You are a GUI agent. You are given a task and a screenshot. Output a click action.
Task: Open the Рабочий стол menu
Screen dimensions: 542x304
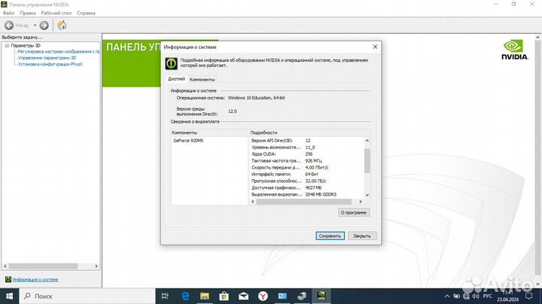(57, 13)
